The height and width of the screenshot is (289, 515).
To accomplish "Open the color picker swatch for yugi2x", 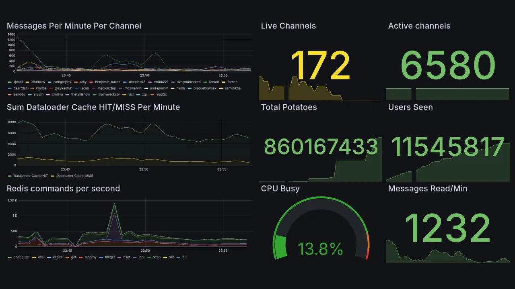I will click(152, 95).
